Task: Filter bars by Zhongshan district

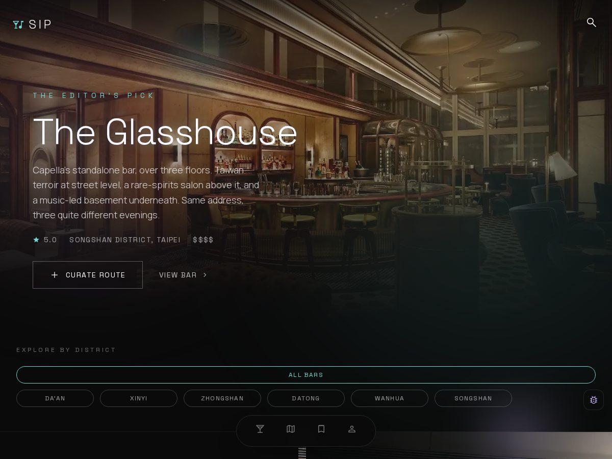Action: pyautogui.click(x=222, y=398)
